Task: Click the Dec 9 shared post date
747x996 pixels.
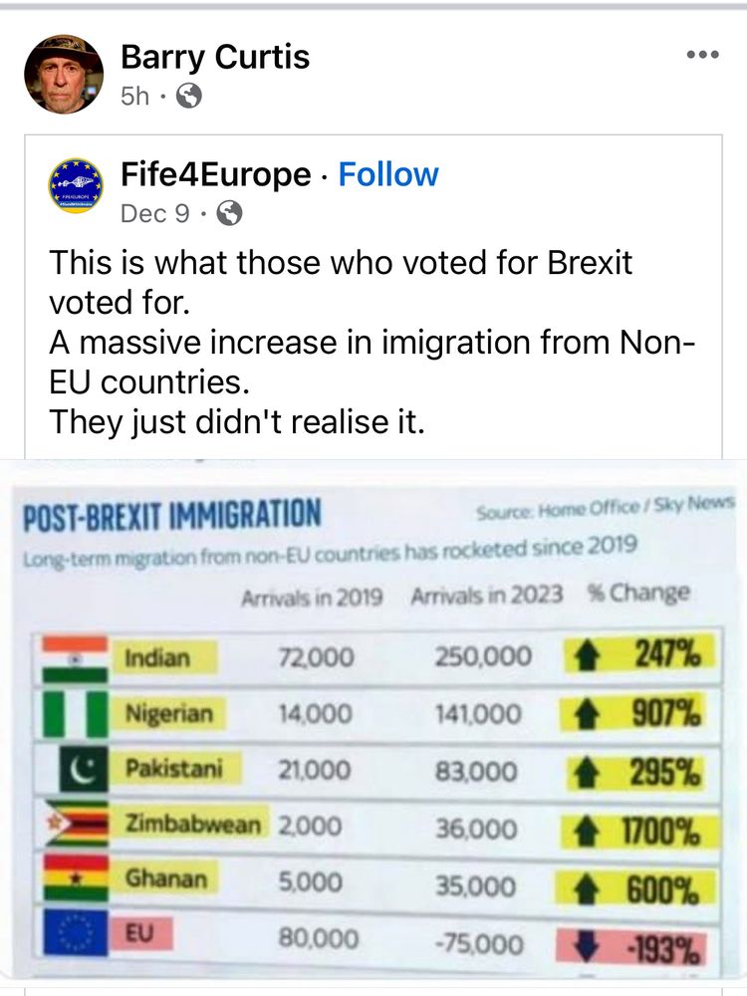Action: [155, 213]
